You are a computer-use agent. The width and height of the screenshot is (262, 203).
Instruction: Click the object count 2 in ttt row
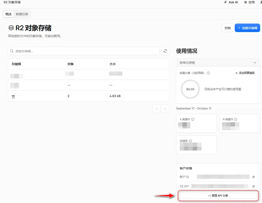coord(68,96)
